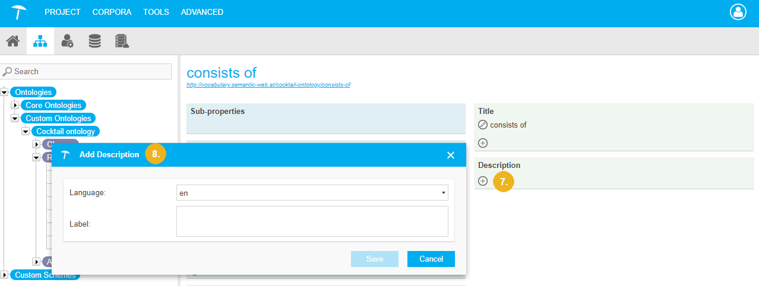Click the plus icon under Title
Image resolution: width=759 pixels, height=286 pixels.
[x=483, y=143]
